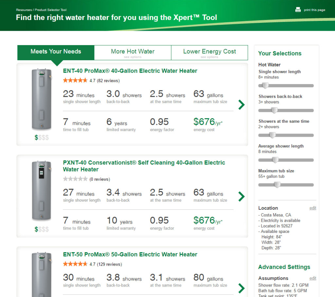Click ENT-40 water heater product image
335x297 pixels.
pyautogui.click(x=42, y=99)
